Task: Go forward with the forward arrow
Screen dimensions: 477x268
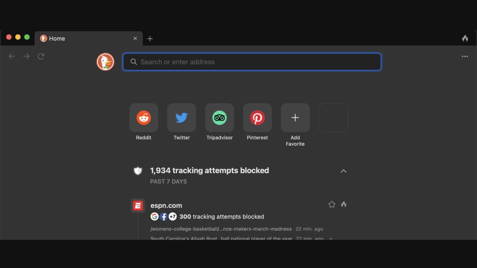Action: click(x=26, y=56)
